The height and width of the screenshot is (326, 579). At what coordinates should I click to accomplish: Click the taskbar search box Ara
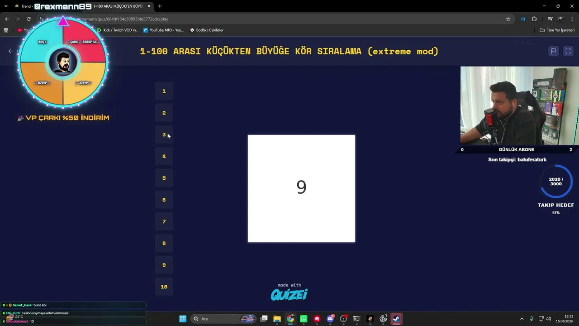pyautogui.click(x=223, y=319)
